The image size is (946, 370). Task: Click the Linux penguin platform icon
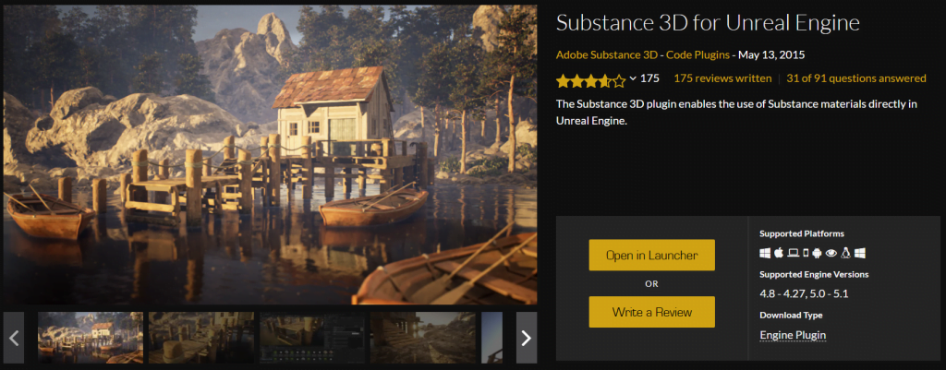tap(846, 253)
